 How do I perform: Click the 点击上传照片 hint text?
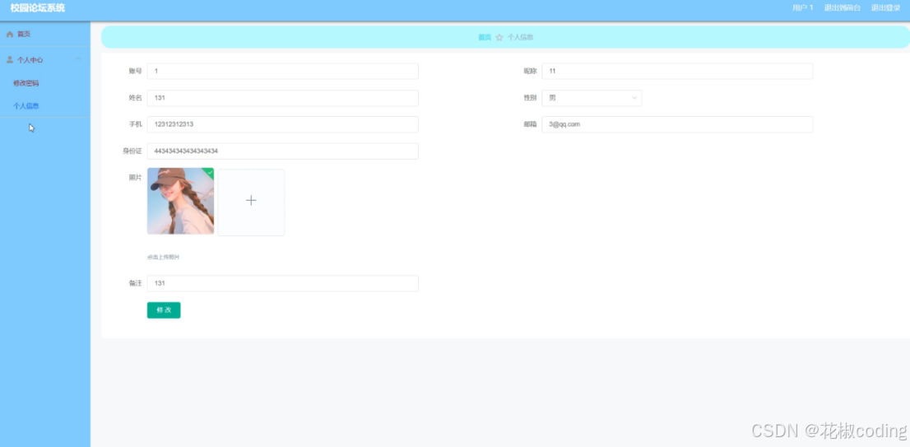pyautogui.click(x=164, y=257)
